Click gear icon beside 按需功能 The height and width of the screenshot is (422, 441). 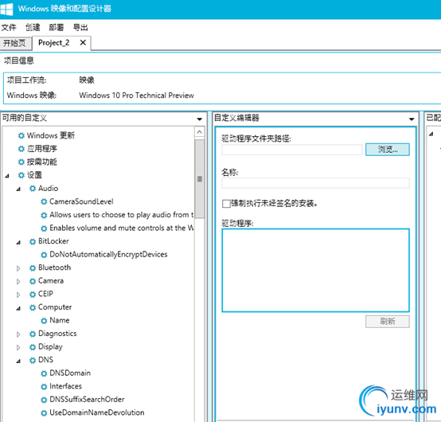coord(21,162)
